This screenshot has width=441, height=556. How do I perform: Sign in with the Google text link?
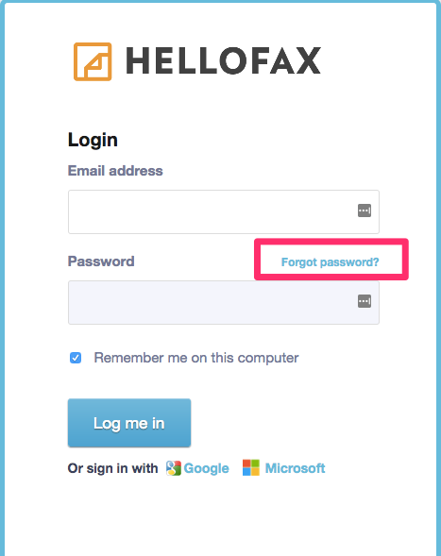pos(206,468)
